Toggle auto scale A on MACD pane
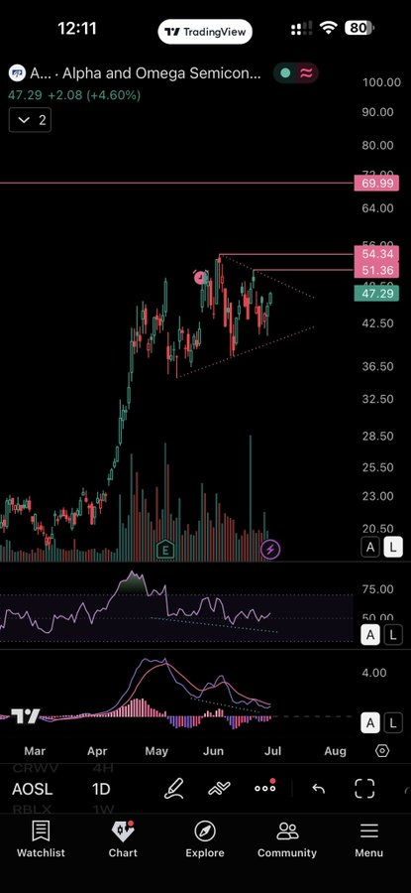This screenshot has height=893, width=411. (x=370, y=723)
